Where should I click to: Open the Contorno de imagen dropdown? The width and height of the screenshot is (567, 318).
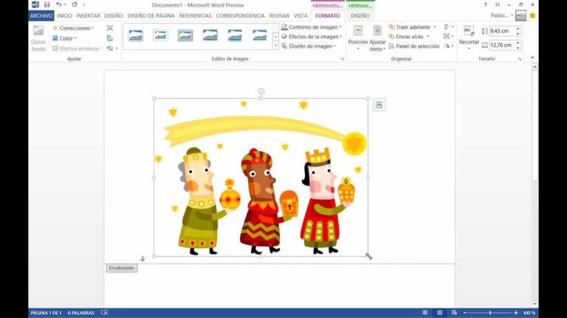point(311,27)
